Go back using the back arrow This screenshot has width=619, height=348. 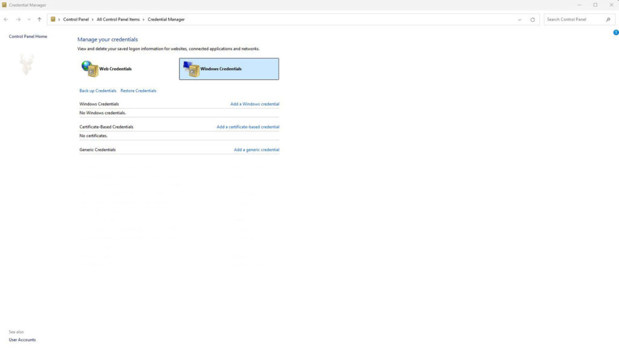point(6,19)
